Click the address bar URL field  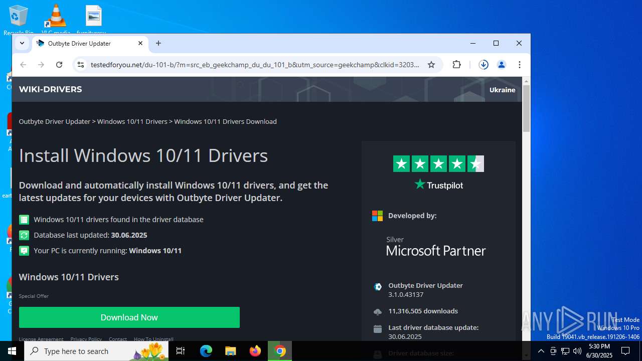click(255, 65)
